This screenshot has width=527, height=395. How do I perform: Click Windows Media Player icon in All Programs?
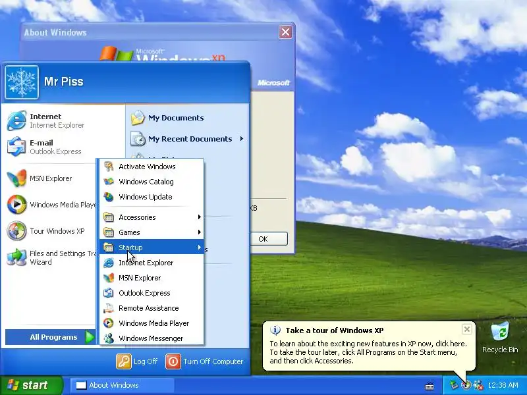(x=108, y=323)
